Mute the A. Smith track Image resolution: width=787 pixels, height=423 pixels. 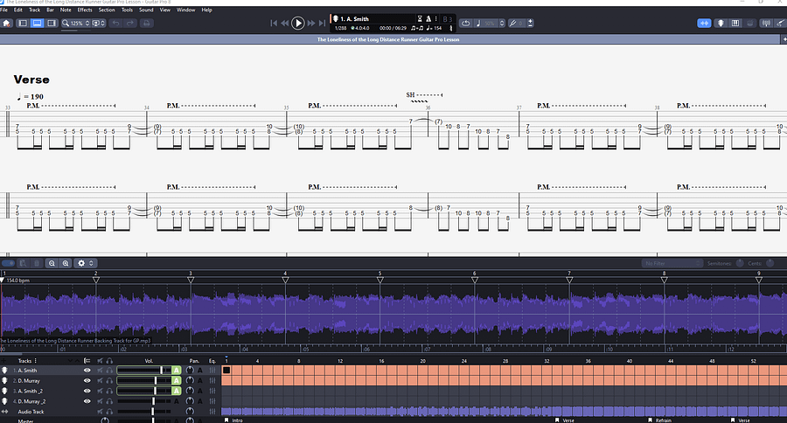point(100,371)
